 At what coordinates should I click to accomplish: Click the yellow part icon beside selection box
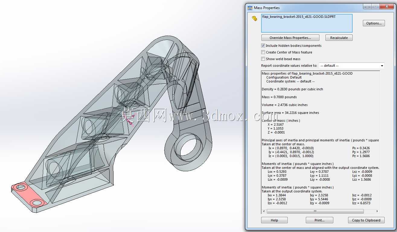pyautogui.click(x=254, y=18)
